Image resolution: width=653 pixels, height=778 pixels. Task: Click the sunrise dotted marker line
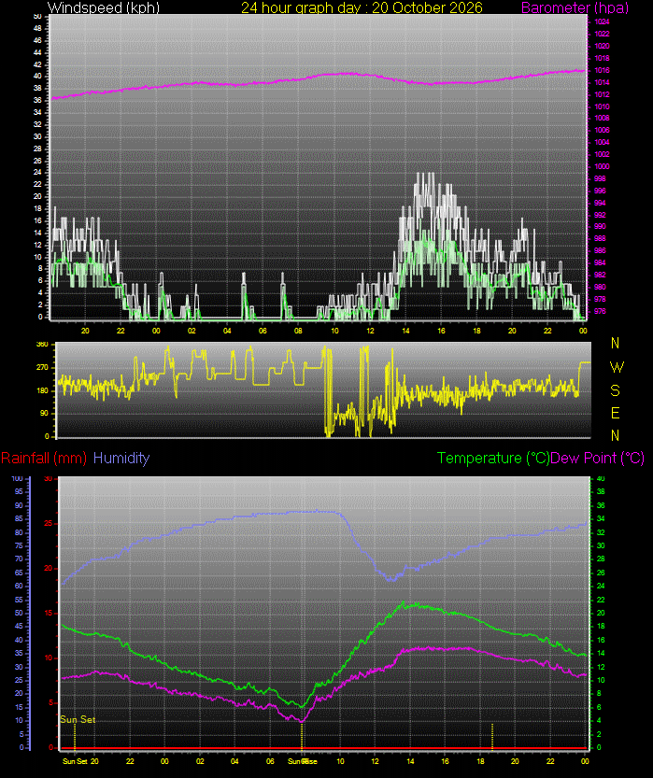pos(302,735)
